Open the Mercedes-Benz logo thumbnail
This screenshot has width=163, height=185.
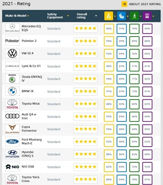pos(12,28)
